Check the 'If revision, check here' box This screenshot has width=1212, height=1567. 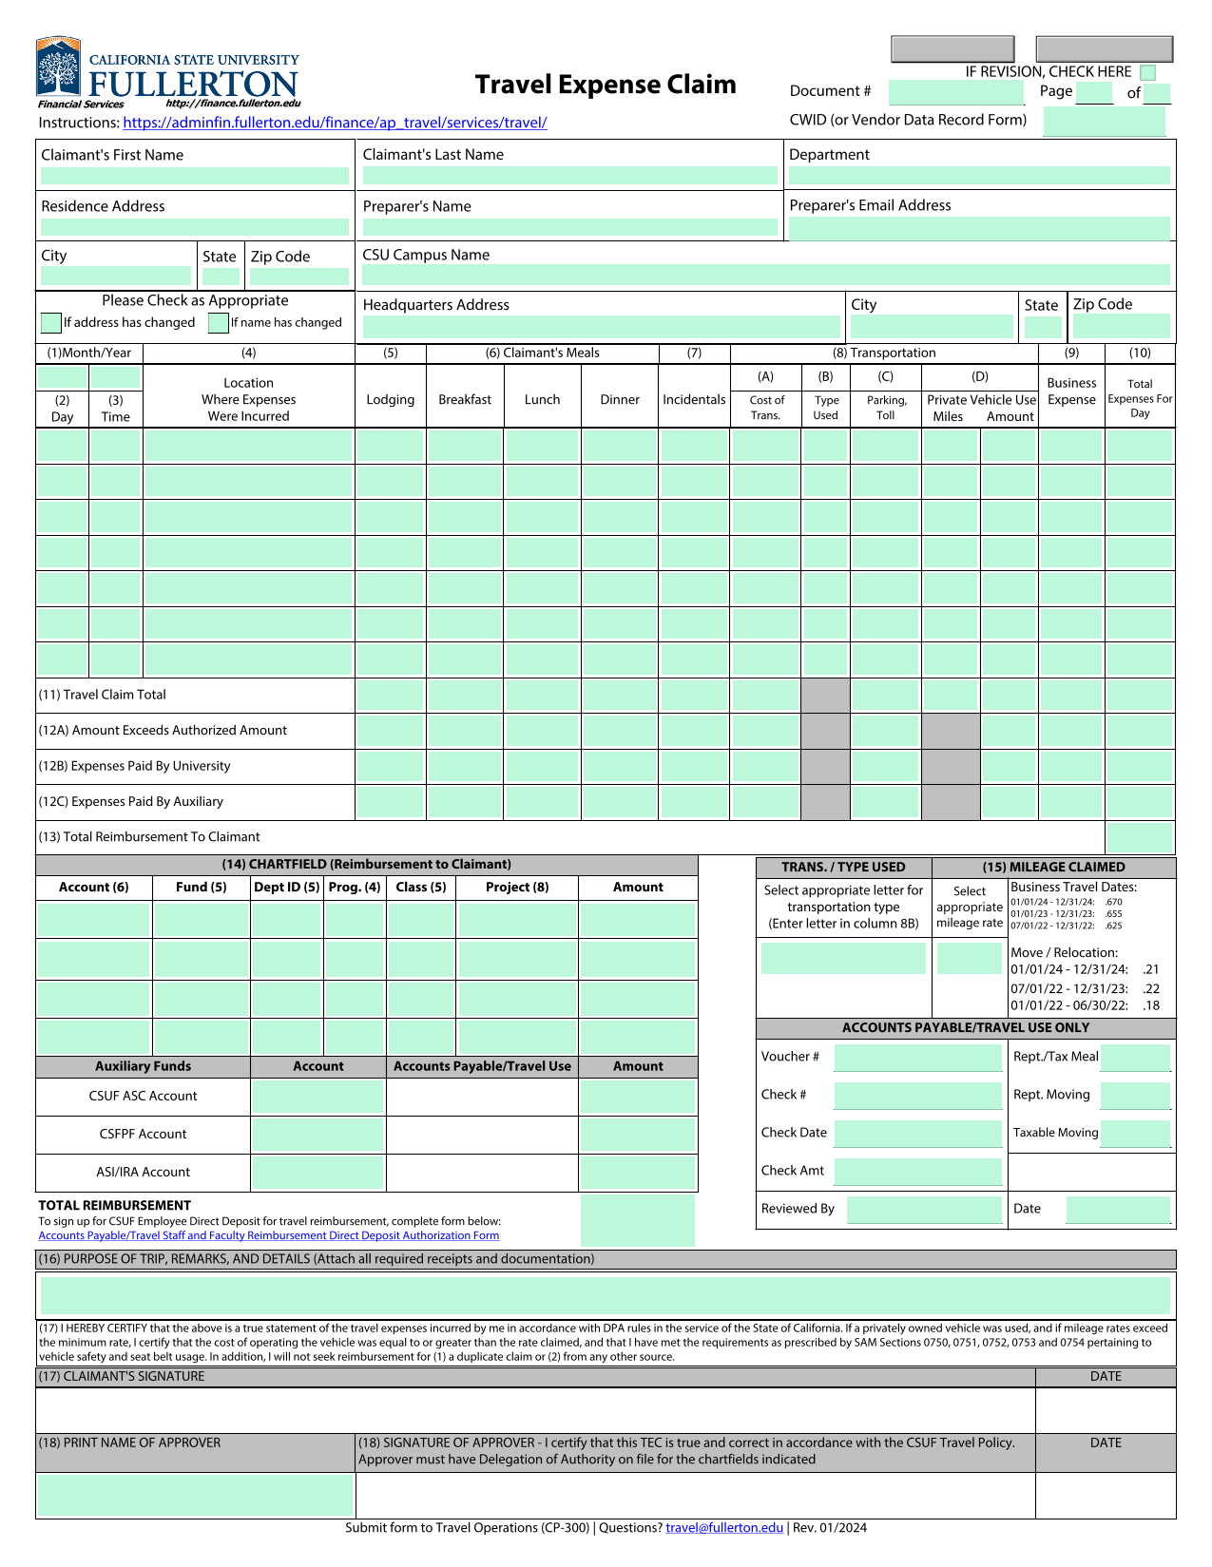pos(1147,72)
